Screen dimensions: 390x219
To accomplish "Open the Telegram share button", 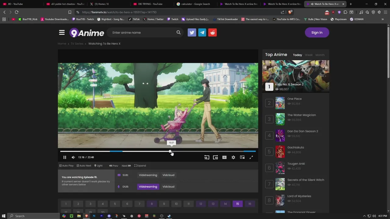I will [202, 33].
